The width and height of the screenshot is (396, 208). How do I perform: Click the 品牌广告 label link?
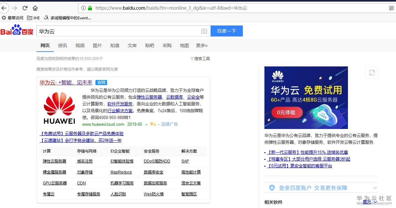point(170,124)
